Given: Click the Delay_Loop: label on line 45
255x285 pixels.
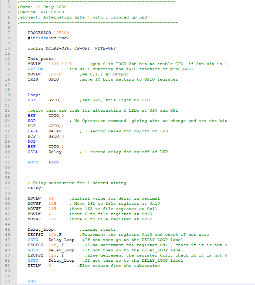Looking at the screenshot, I should [42, 230].
